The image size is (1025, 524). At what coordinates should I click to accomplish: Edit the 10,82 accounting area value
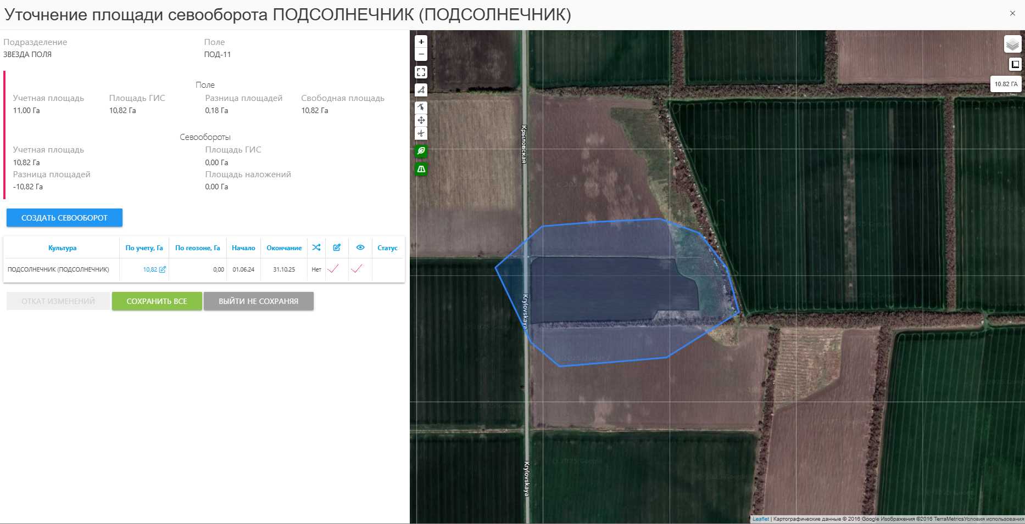point(154,269)
